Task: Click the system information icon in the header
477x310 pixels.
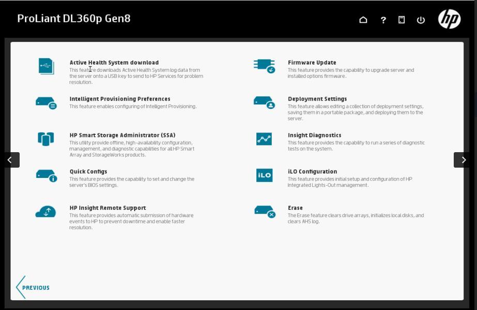Action: point(402,20)
